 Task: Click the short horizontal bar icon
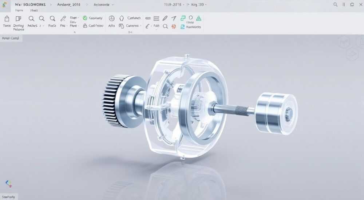point(148,18)
